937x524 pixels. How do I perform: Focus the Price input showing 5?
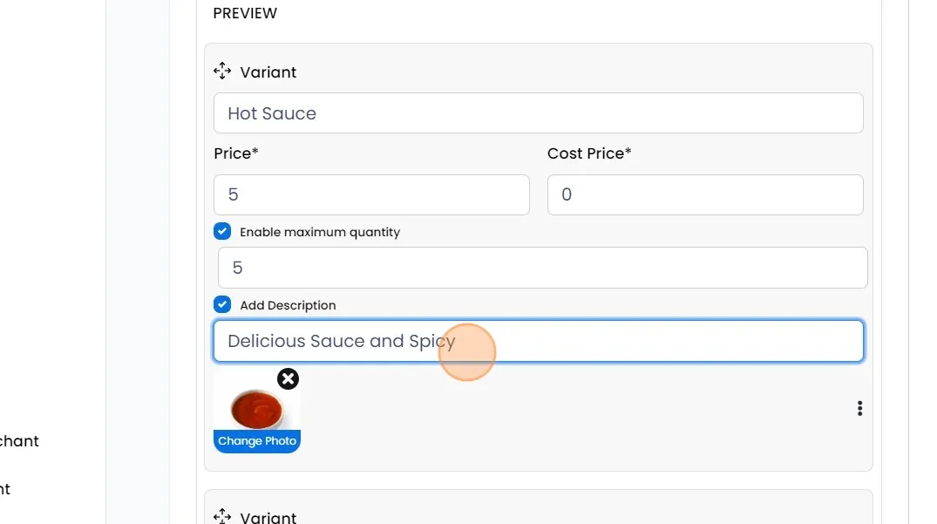click(371, 194)
